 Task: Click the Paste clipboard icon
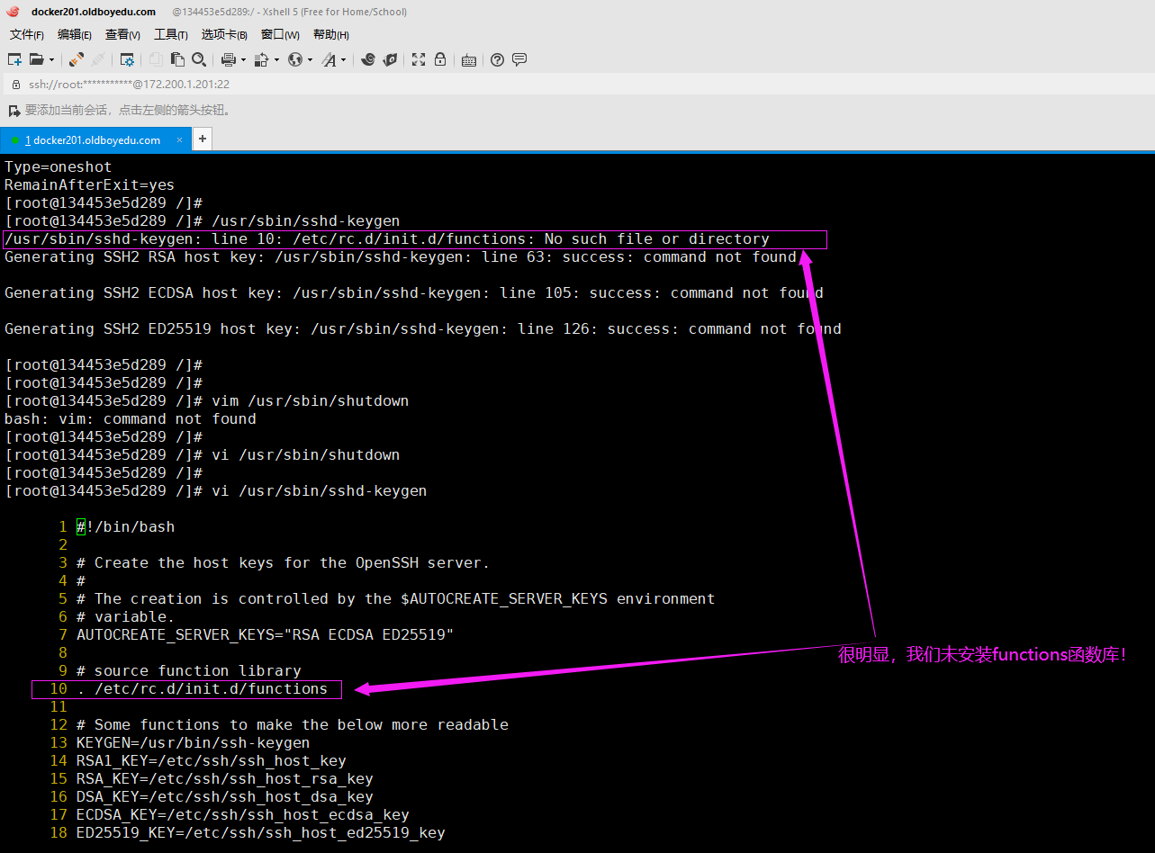point(178,60)
